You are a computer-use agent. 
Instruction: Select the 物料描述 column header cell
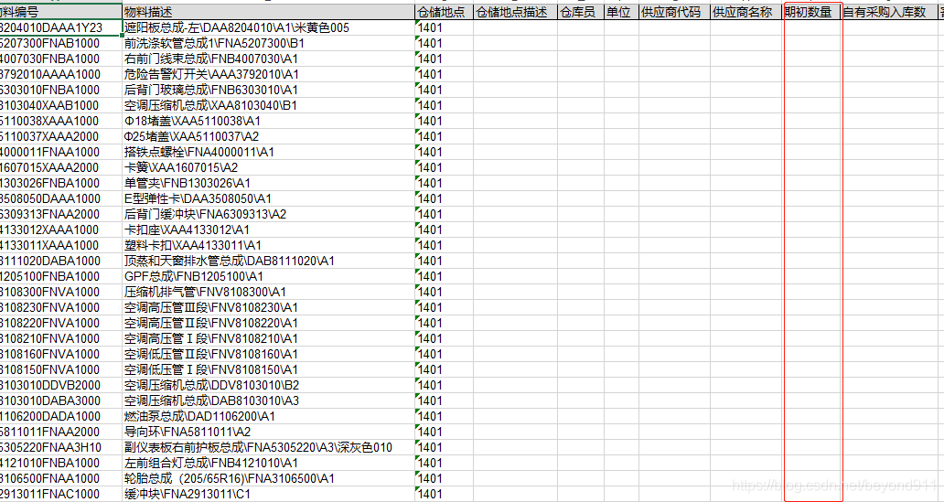tap(269, 12)
